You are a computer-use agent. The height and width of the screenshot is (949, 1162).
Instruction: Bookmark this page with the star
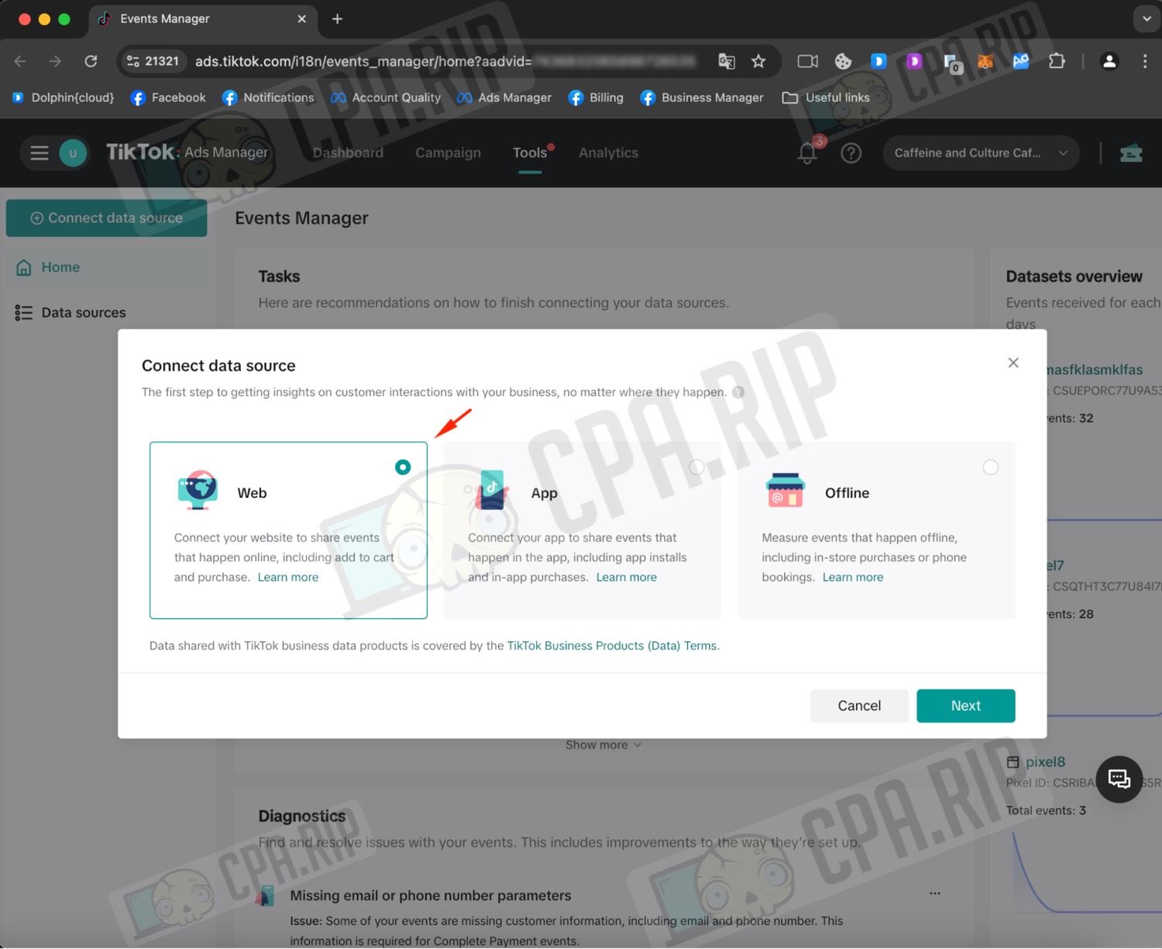(x=758, y=61)
